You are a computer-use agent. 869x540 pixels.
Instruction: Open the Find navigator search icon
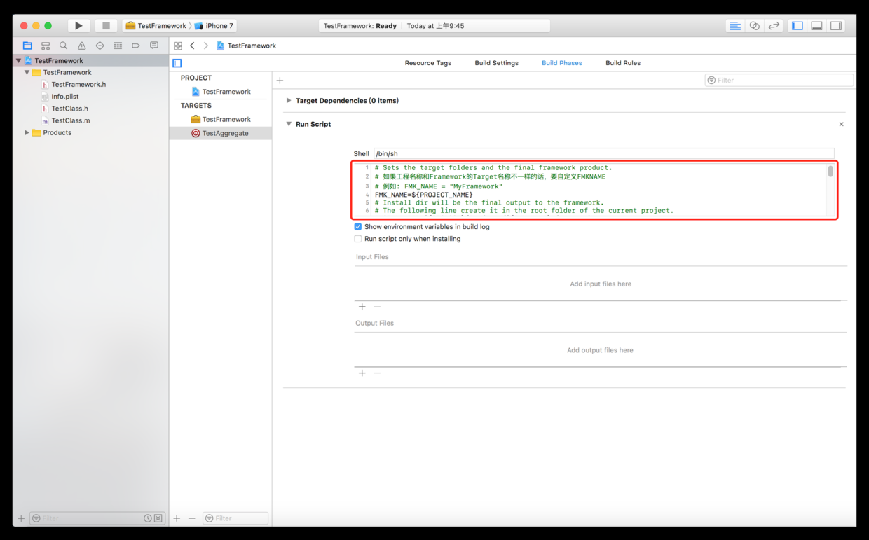[64, 46]
